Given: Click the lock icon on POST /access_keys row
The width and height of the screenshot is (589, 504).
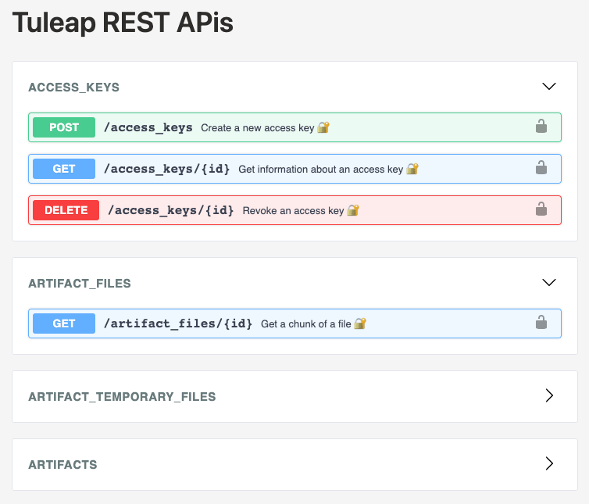Looking at the screenshot, I should pos(541,127).
